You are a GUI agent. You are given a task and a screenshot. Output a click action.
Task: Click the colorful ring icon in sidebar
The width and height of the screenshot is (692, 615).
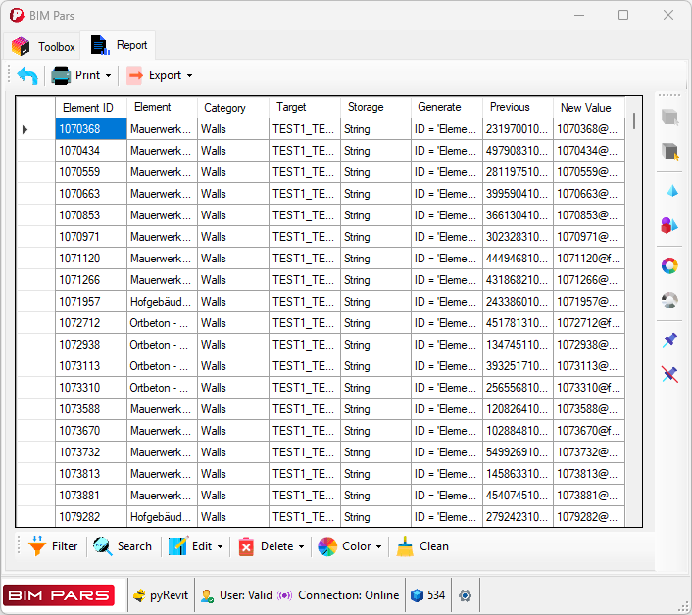[669, 265]
